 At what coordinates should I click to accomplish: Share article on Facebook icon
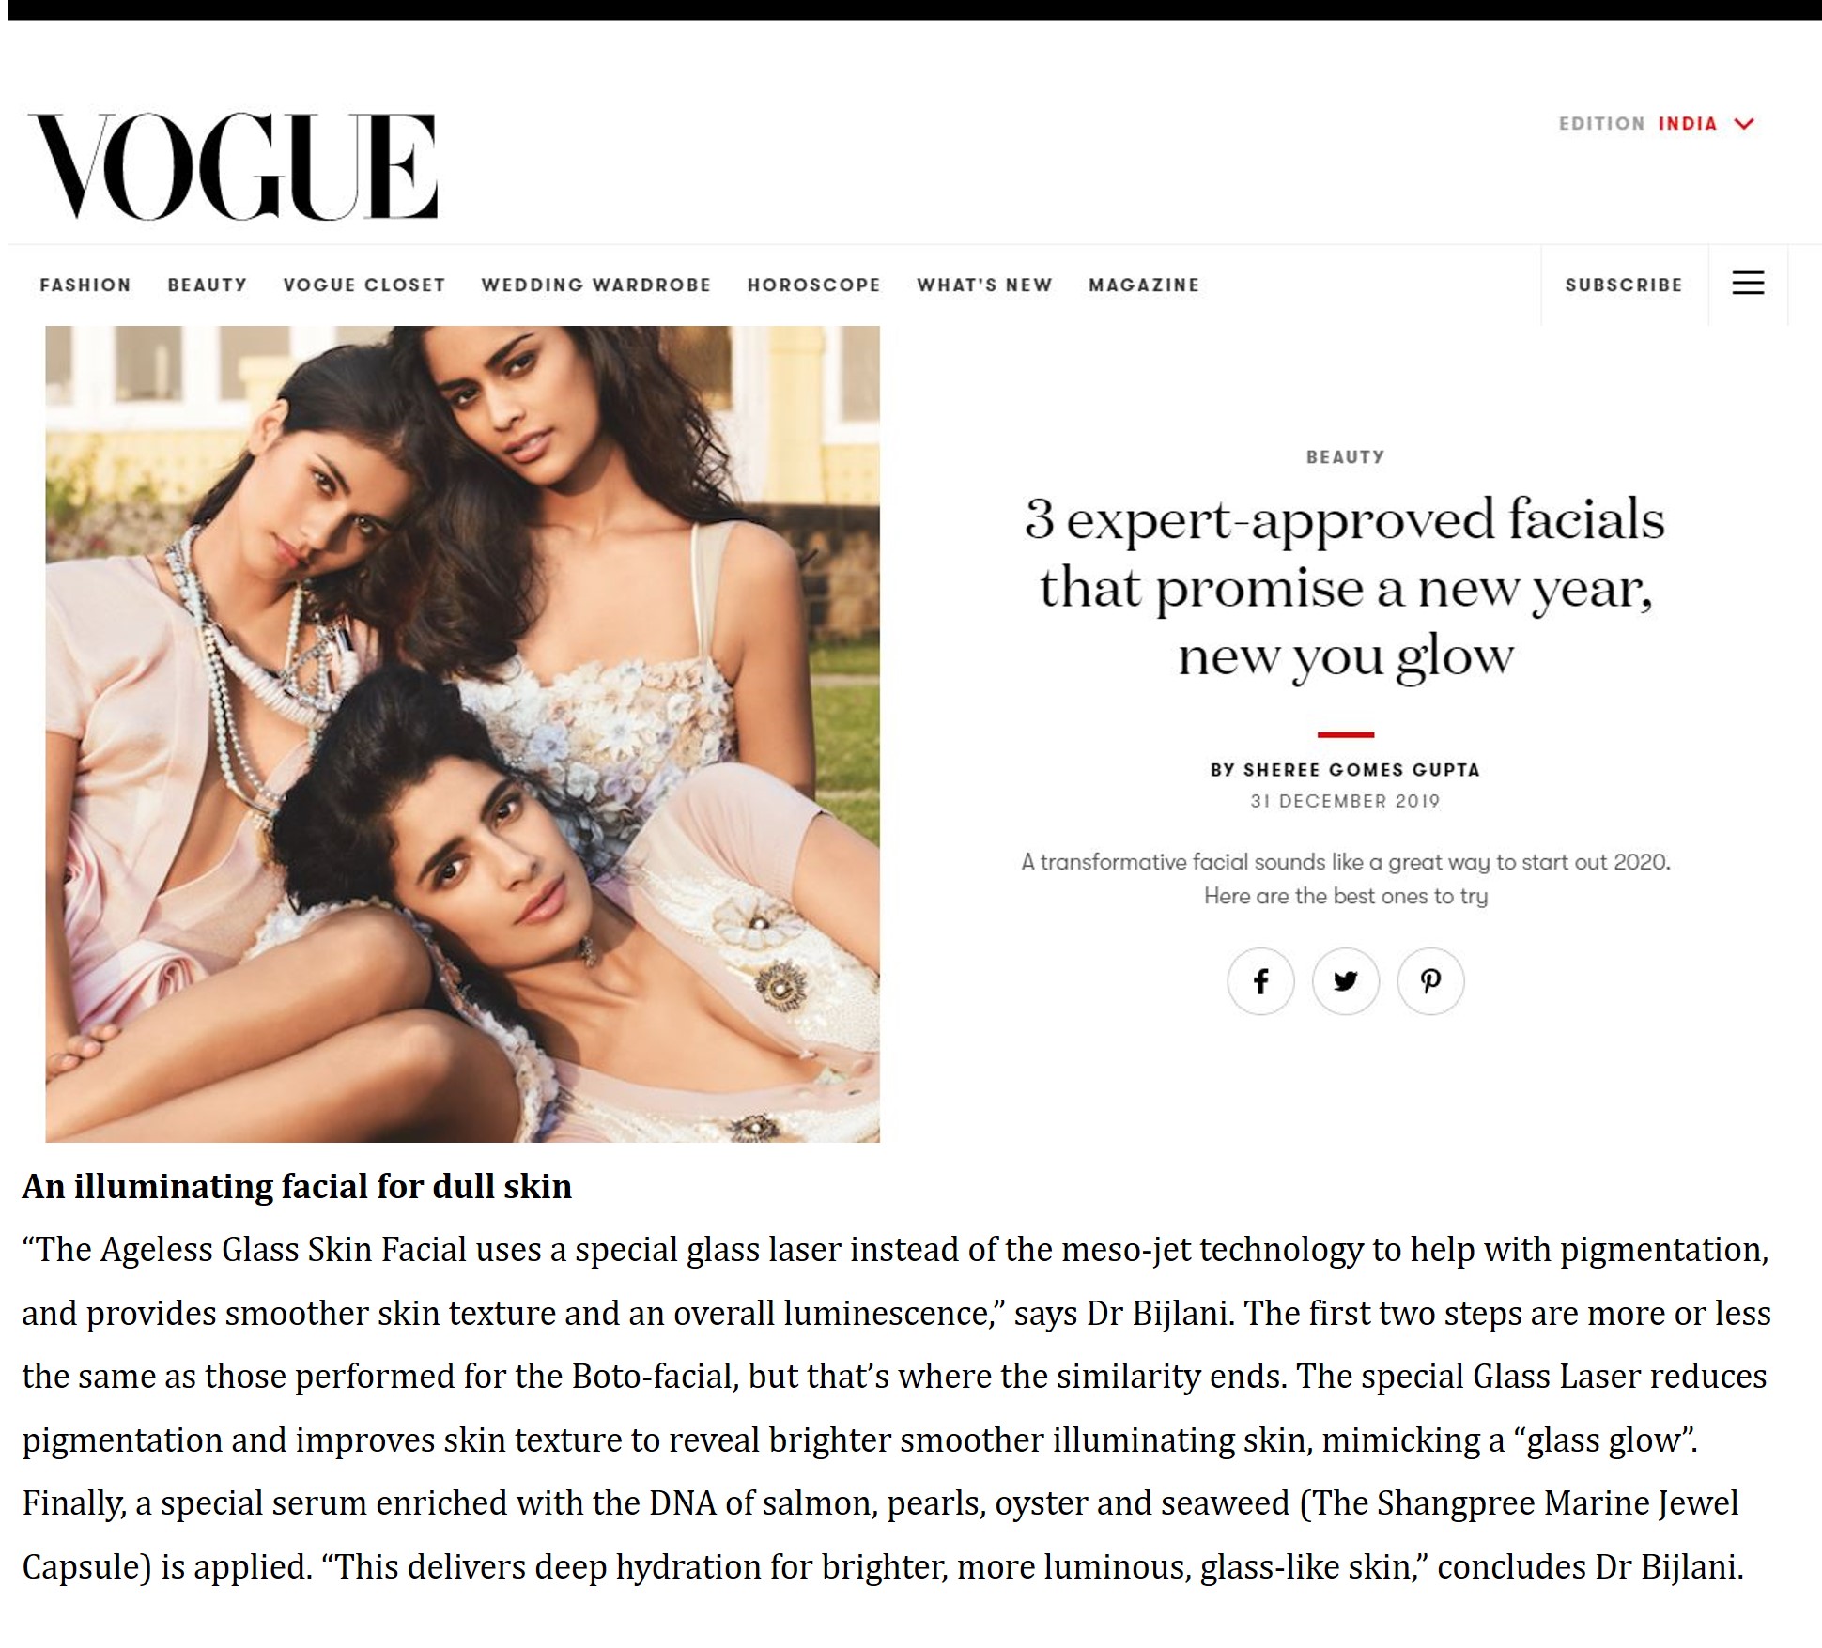tap(1260, 981)
